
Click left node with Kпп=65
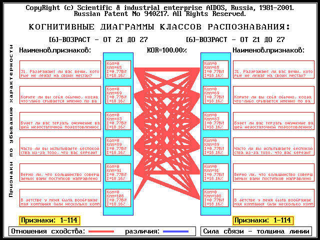point(118,70)
